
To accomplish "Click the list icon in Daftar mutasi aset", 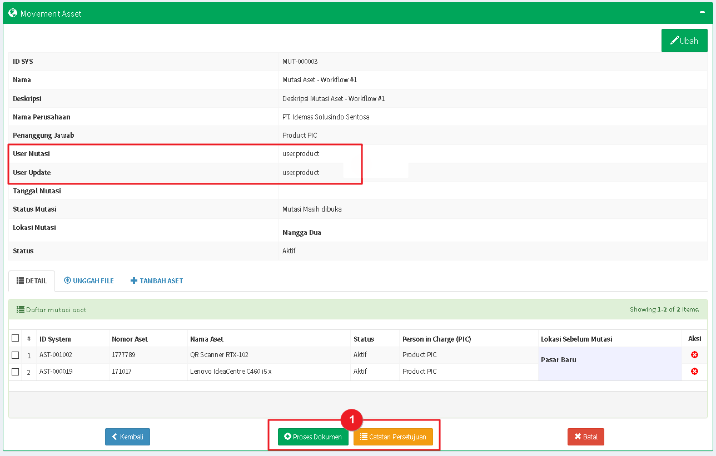I will 20,310.
